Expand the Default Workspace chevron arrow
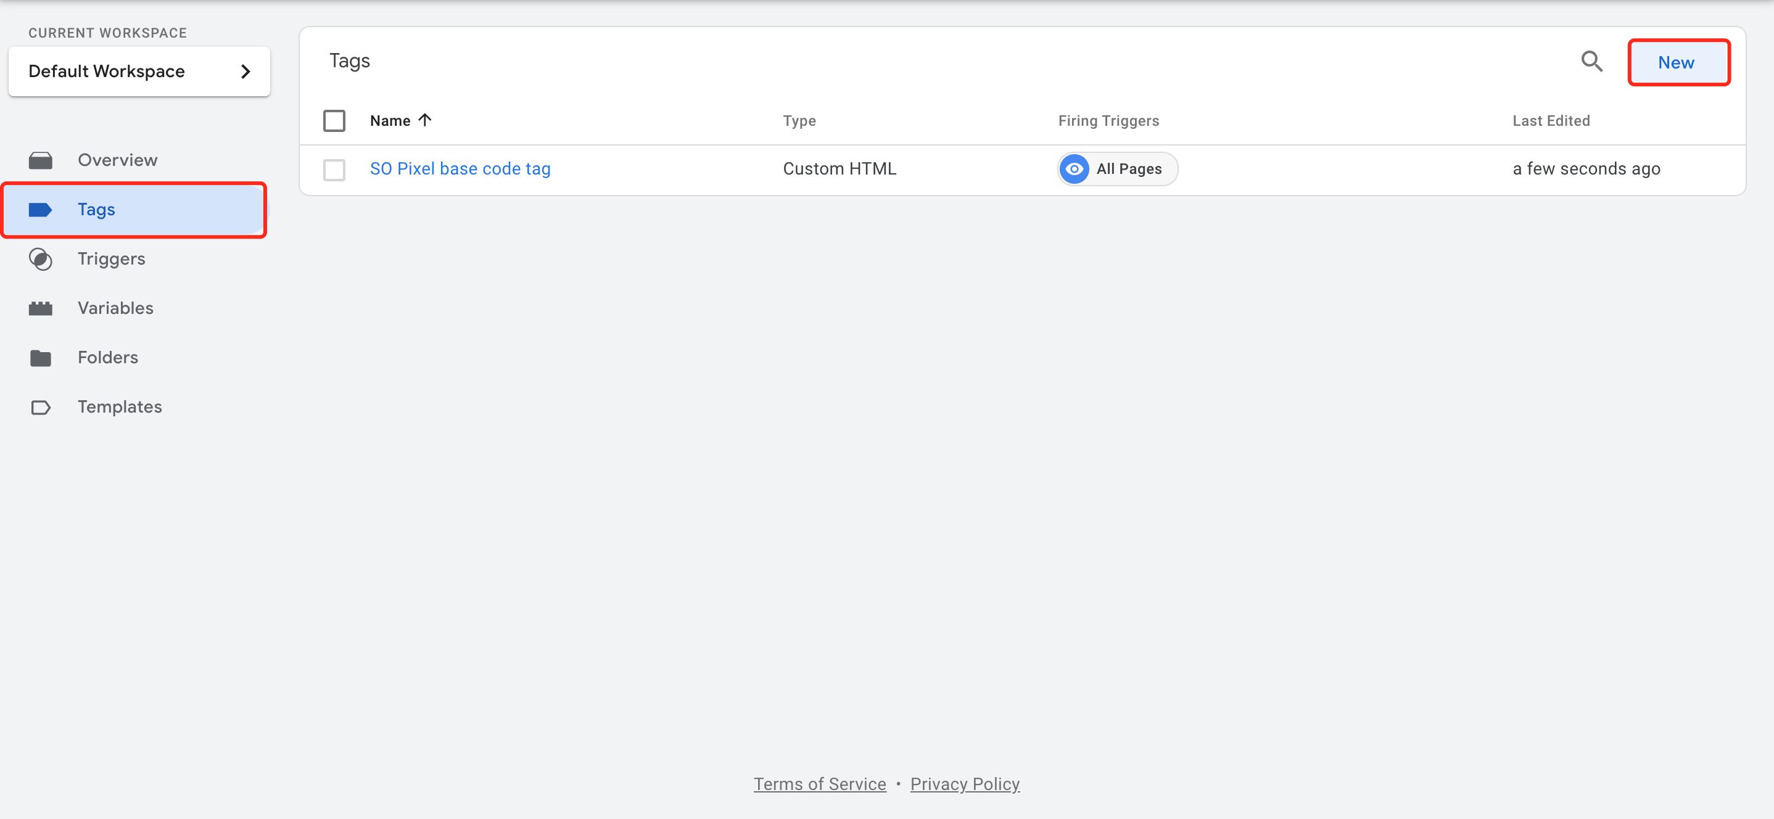Screen dimensions: 1774x819 pos(245,72)
